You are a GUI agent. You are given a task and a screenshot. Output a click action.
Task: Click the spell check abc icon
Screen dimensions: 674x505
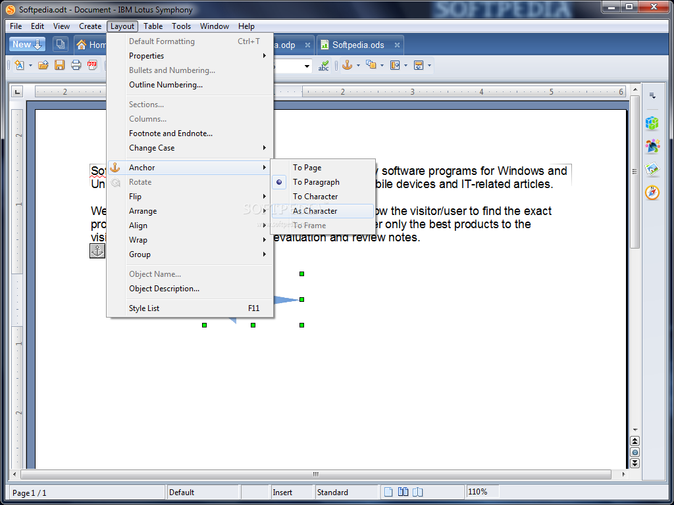pyautogui.click(x=323, y=66)
